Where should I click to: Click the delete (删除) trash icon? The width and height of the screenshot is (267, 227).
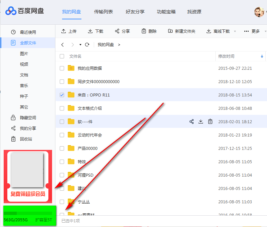pyautogui.click(x=144, y=31)
